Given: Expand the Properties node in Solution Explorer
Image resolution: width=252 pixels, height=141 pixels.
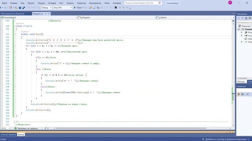Looking at the screenshot, I should pyautogui.click(x=241, y=33).
